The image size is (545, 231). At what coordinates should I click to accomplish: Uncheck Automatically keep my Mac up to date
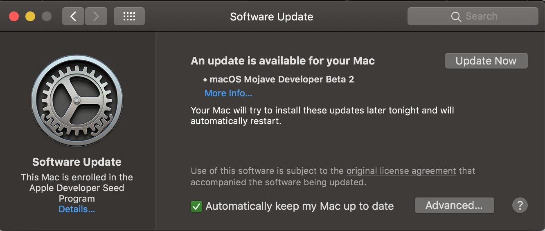tap(196, 207)
